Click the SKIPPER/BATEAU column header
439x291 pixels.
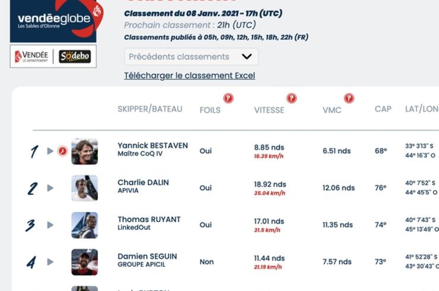pos(149,109)
